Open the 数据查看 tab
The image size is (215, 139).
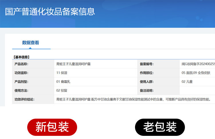pos(31,43)
